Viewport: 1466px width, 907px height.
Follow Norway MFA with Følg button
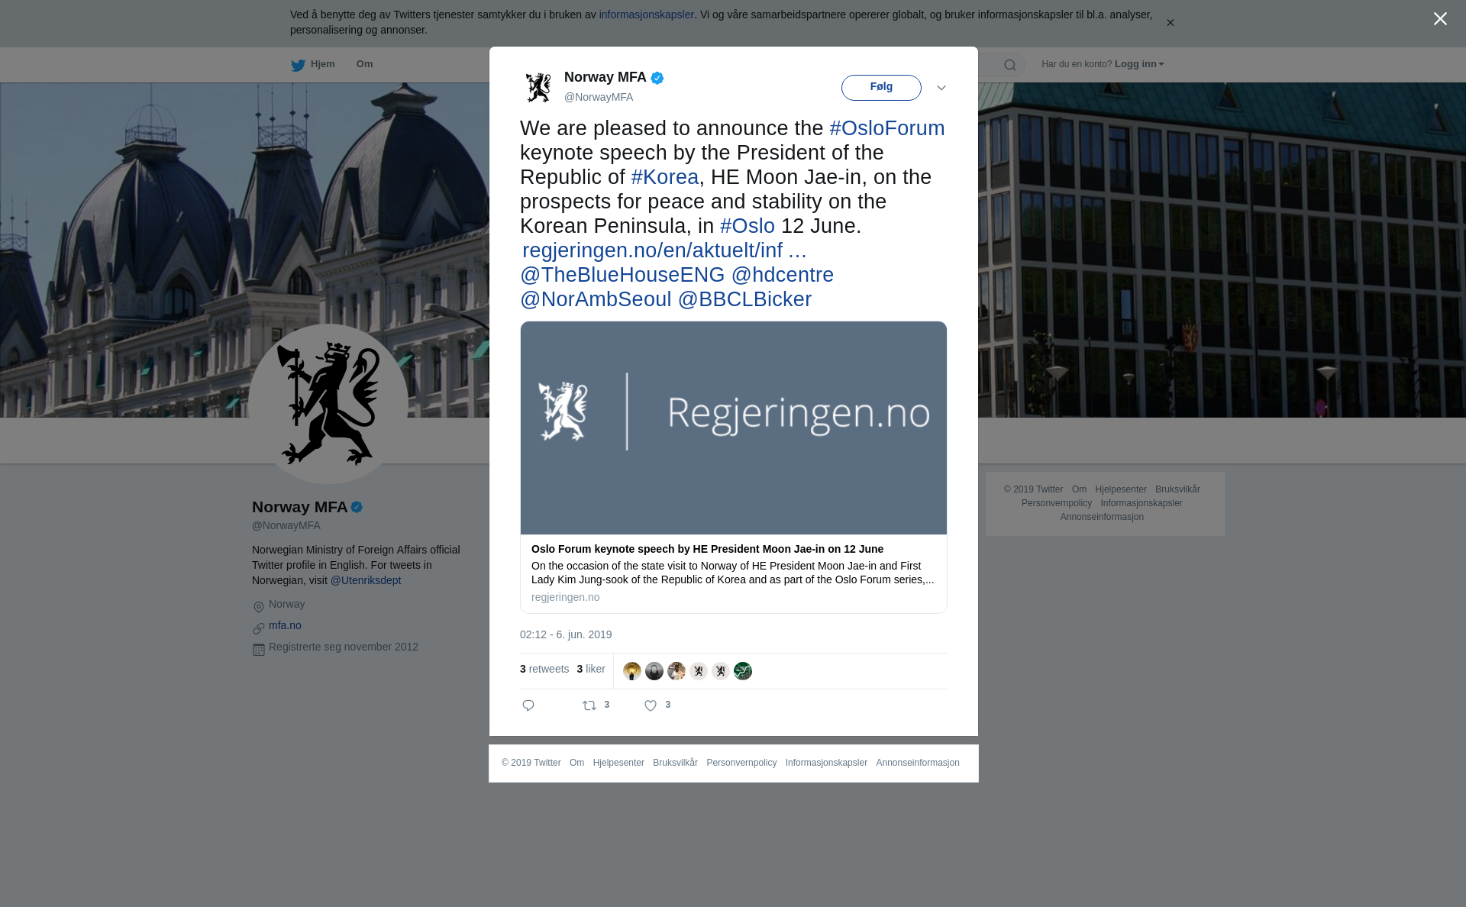point(881,87)
